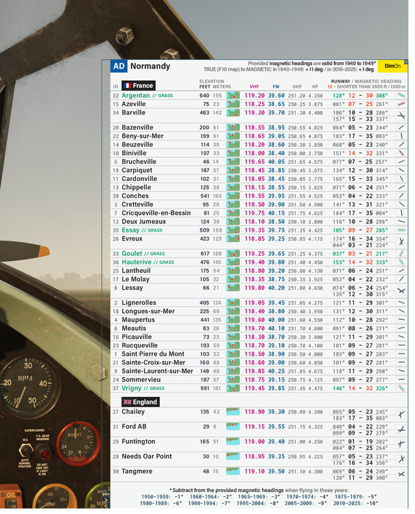Open the Lessay map thumbnail
Viewport: 415px width, 514px height.
pyautogui.click(x=233, y=288)
